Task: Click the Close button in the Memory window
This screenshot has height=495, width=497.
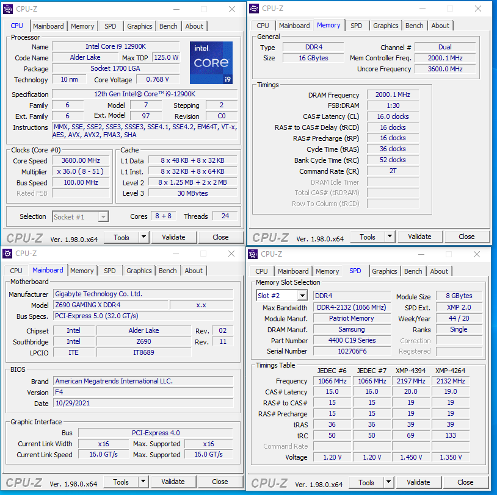Action: pos(466,237)
